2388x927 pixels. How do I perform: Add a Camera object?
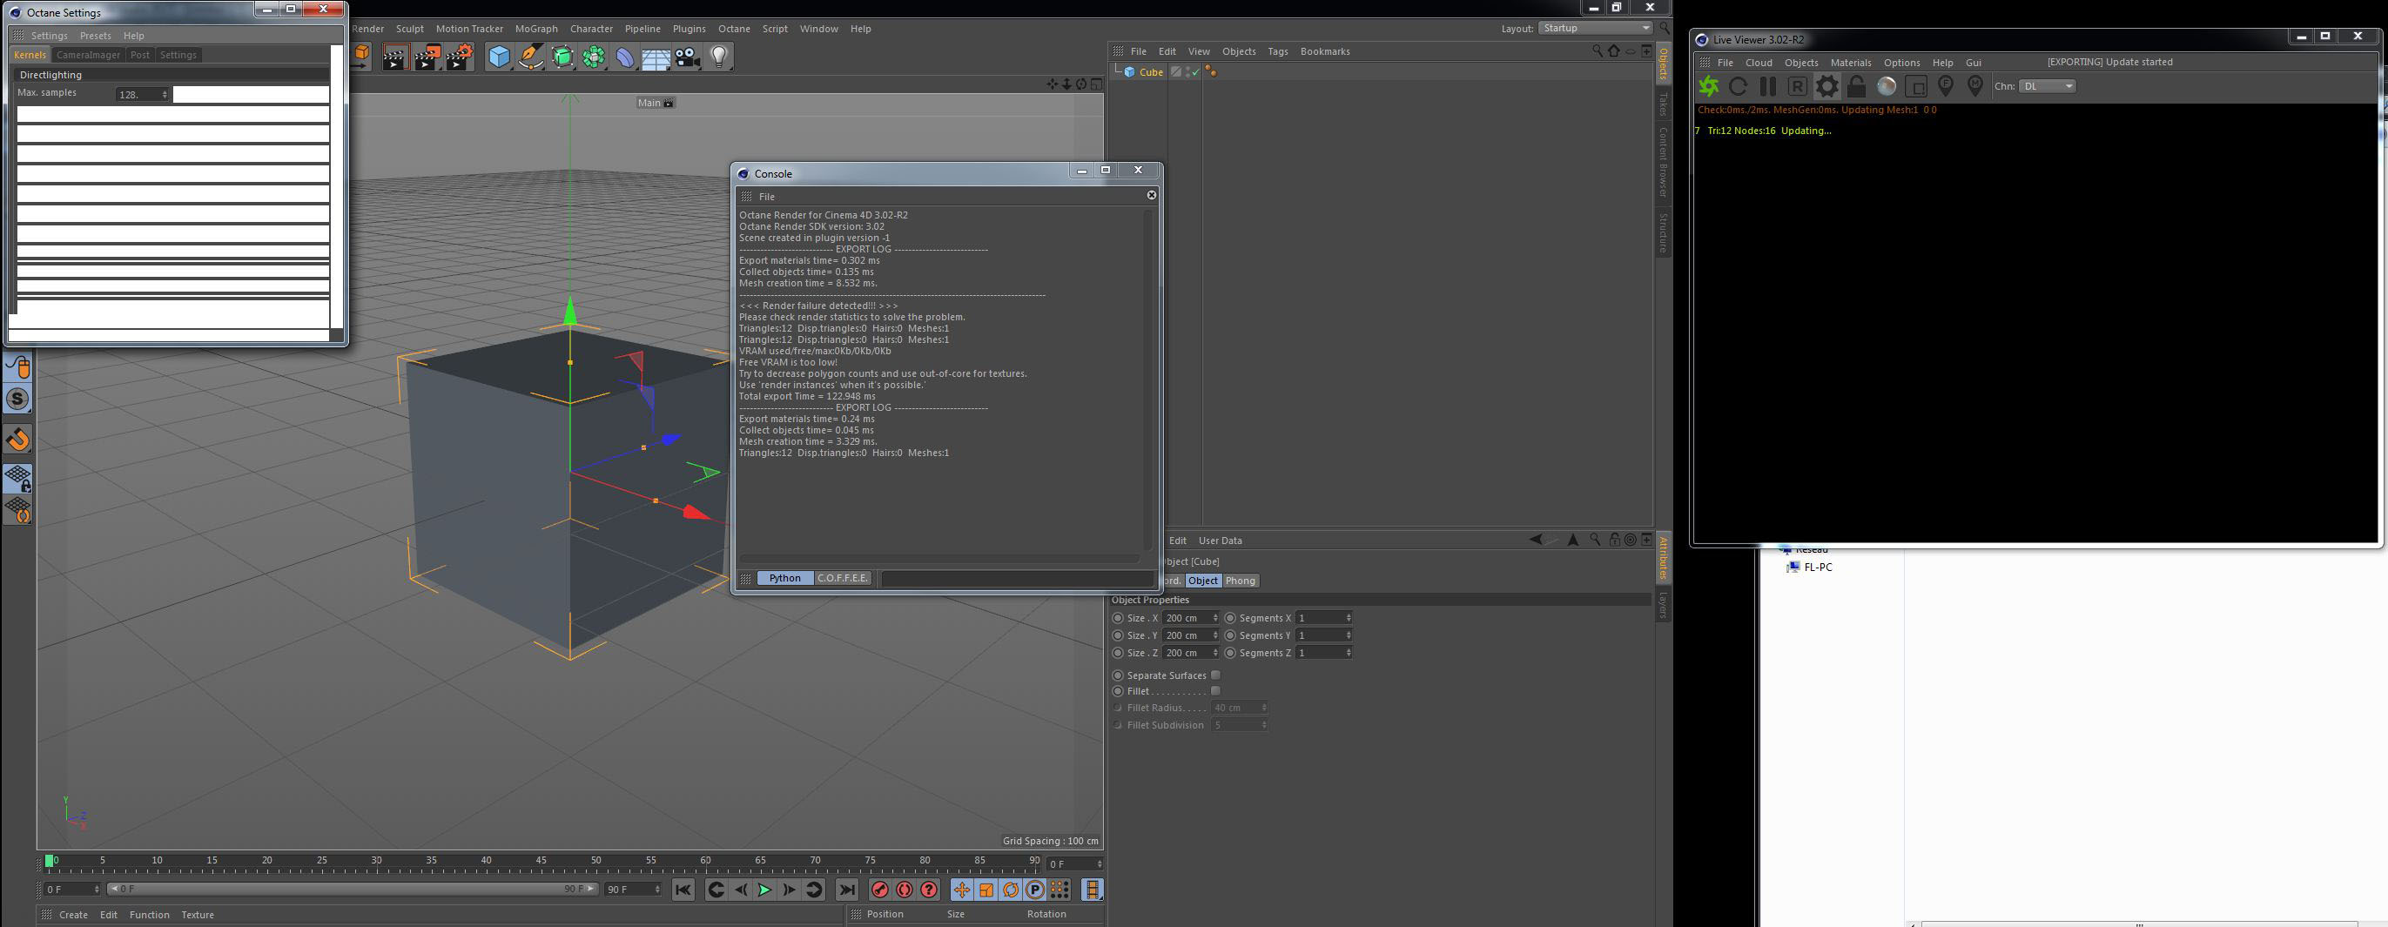click(687, 57)
